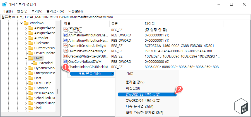Click the EnterpriseResc folder icon
Viewport: 251px width, 117px height.
click(x=31, y=73)
